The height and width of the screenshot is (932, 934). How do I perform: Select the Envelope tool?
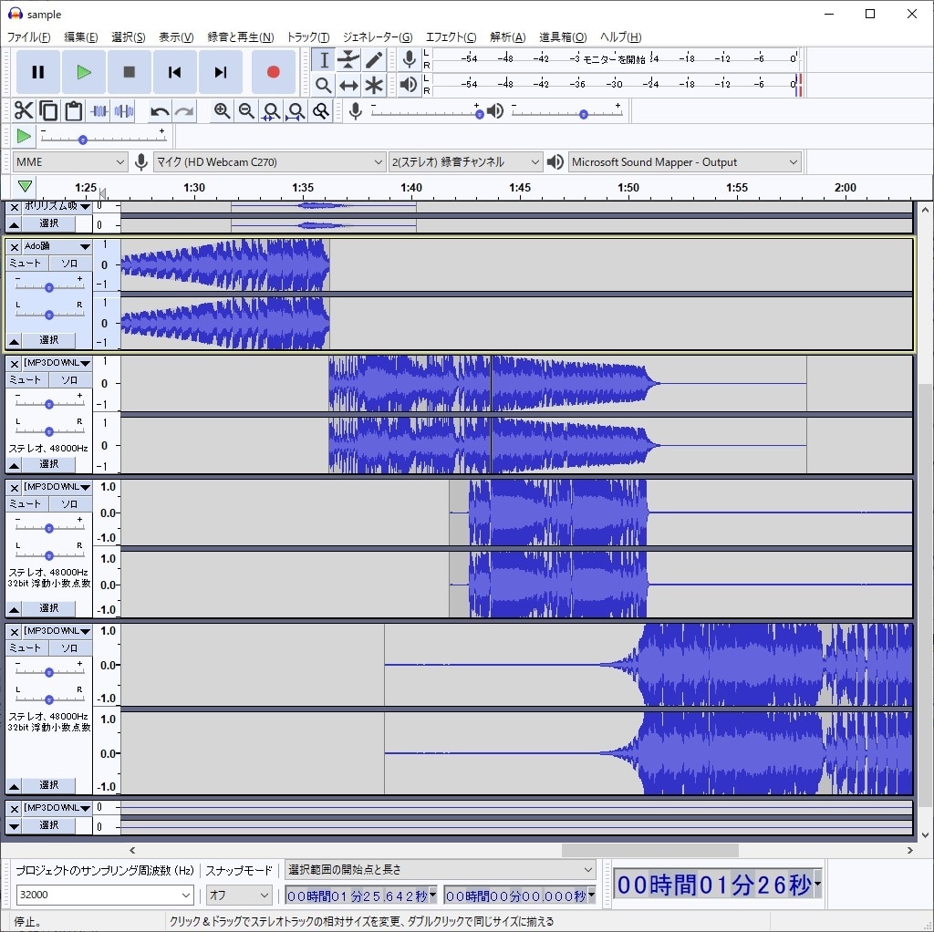tap(348, 59)
